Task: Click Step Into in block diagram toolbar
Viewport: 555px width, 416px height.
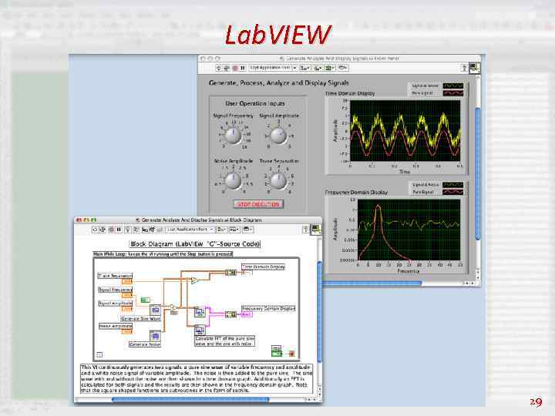Action: 145,230
